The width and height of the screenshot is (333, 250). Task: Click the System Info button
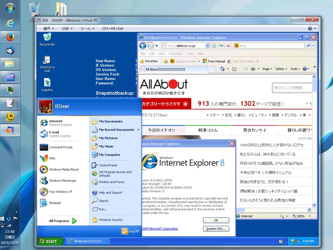216,229
